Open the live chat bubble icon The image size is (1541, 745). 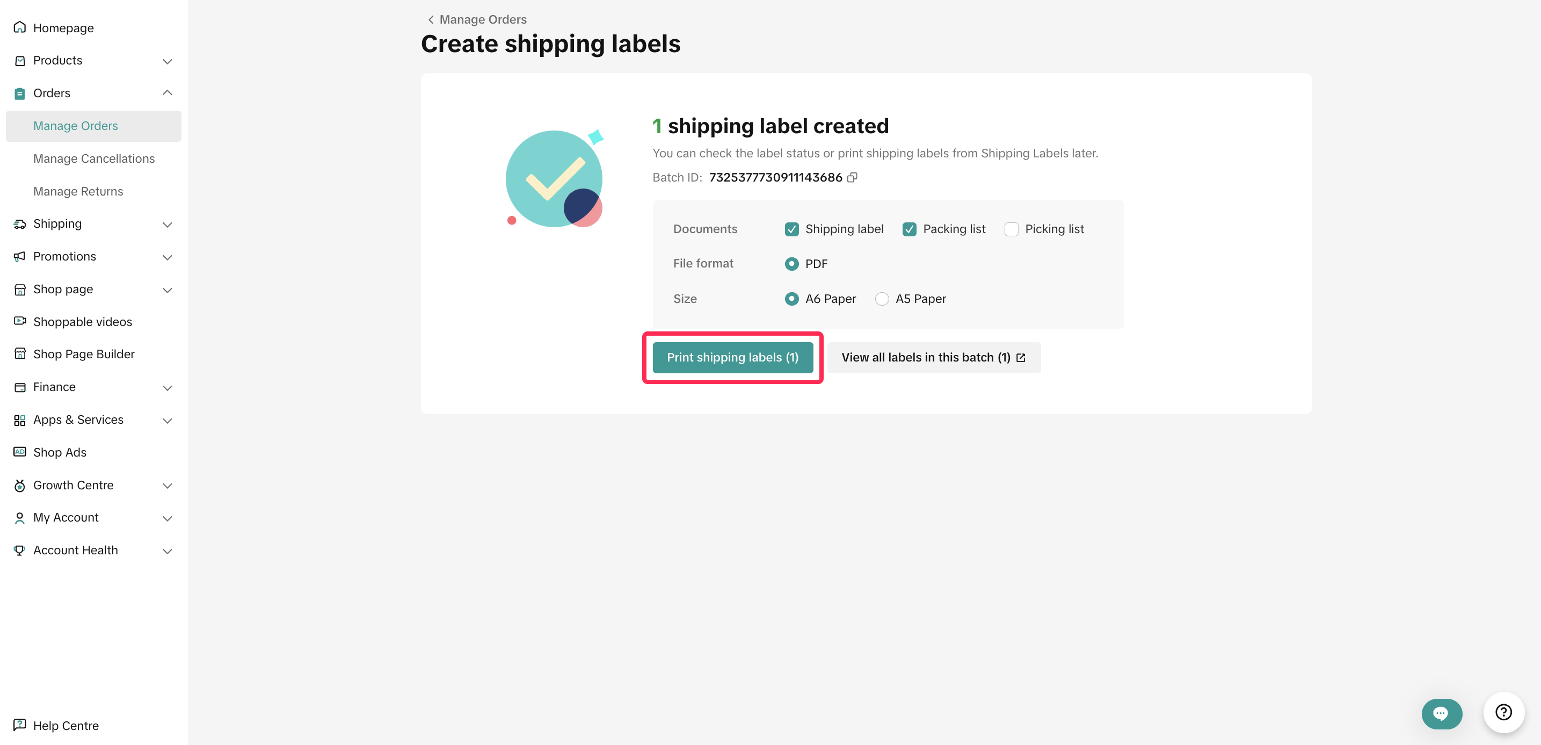point(1441,713)
